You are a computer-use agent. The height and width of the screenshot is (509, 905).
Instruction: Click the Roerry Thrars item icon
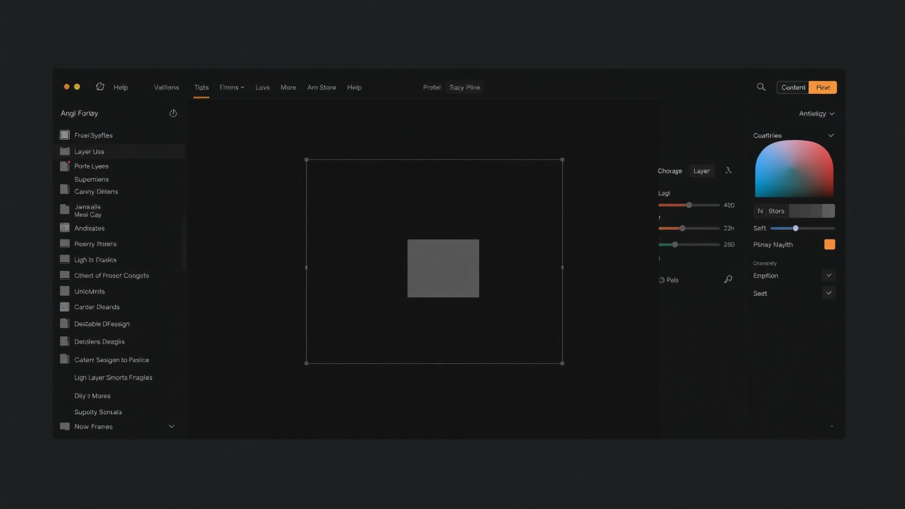65,244
